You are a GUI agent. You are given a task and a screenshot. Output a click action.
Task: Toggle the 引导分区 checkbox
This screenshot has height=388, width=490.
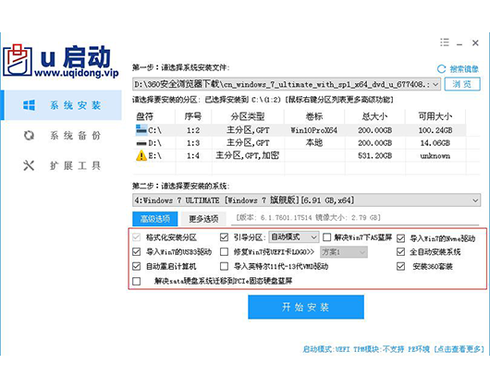[224, 237]
